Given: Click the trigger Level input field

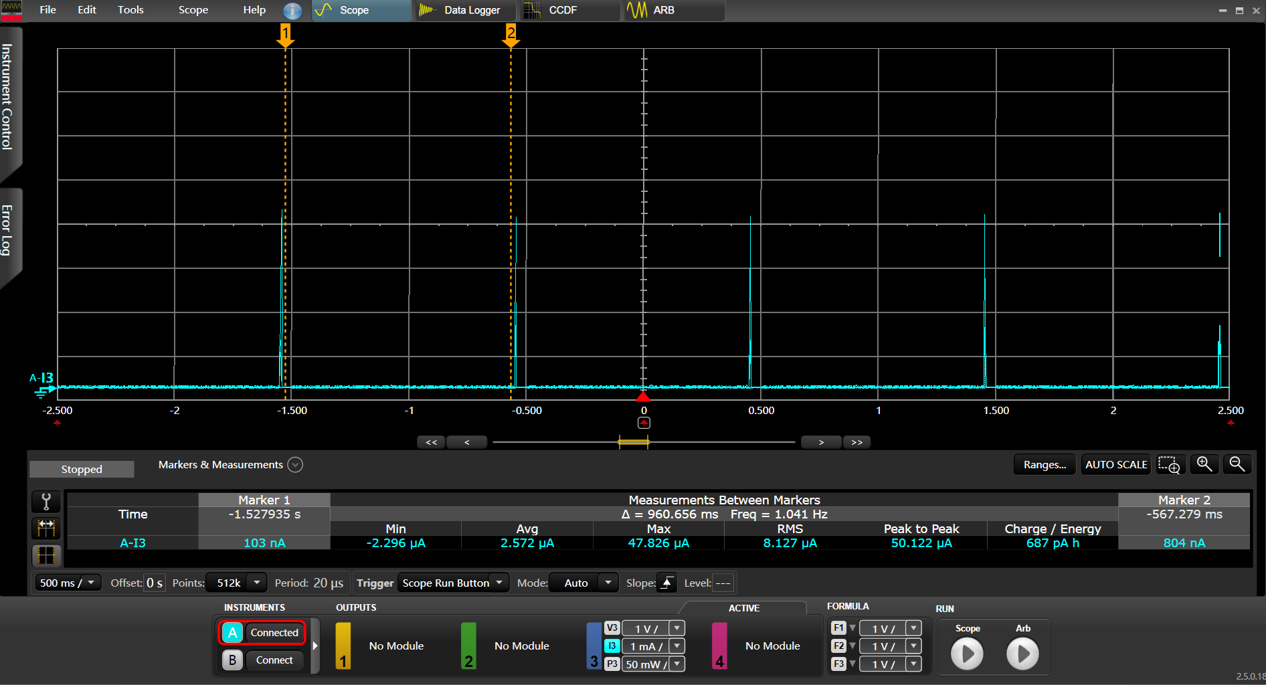Looking at the screenshot, I should coord(723,583).
